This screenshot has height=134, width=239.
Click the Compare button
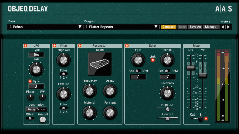(x=168, y=27)
